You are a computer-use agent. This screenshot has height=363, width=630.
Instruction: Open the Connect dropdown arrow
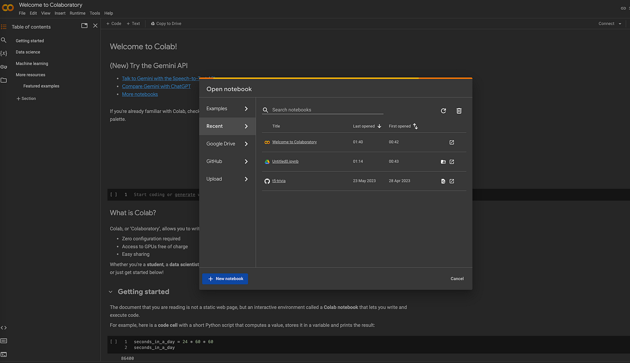pyautogui.click(x=619, y=23)
